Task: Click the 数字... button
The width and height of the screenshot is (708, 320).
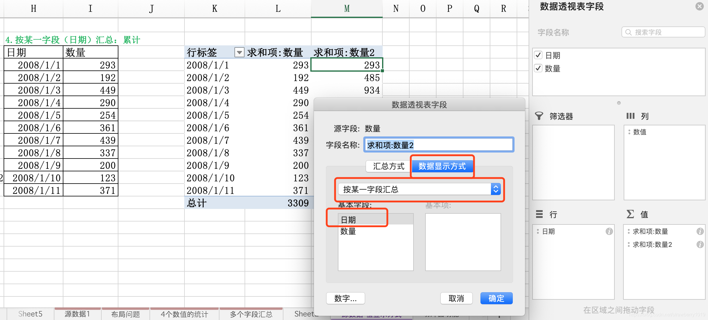Action: (345, 298)
